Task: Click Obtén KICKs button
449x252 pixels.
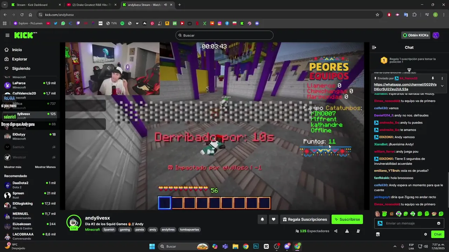Action: (x=416, y=35)
